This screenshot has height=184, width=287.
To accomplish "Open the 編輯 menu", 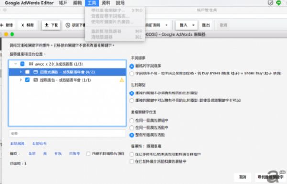I will tap(77, 3).
